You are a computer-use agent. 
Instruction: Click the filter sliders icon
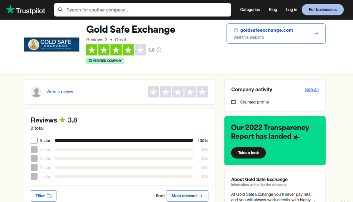(49, 196)
